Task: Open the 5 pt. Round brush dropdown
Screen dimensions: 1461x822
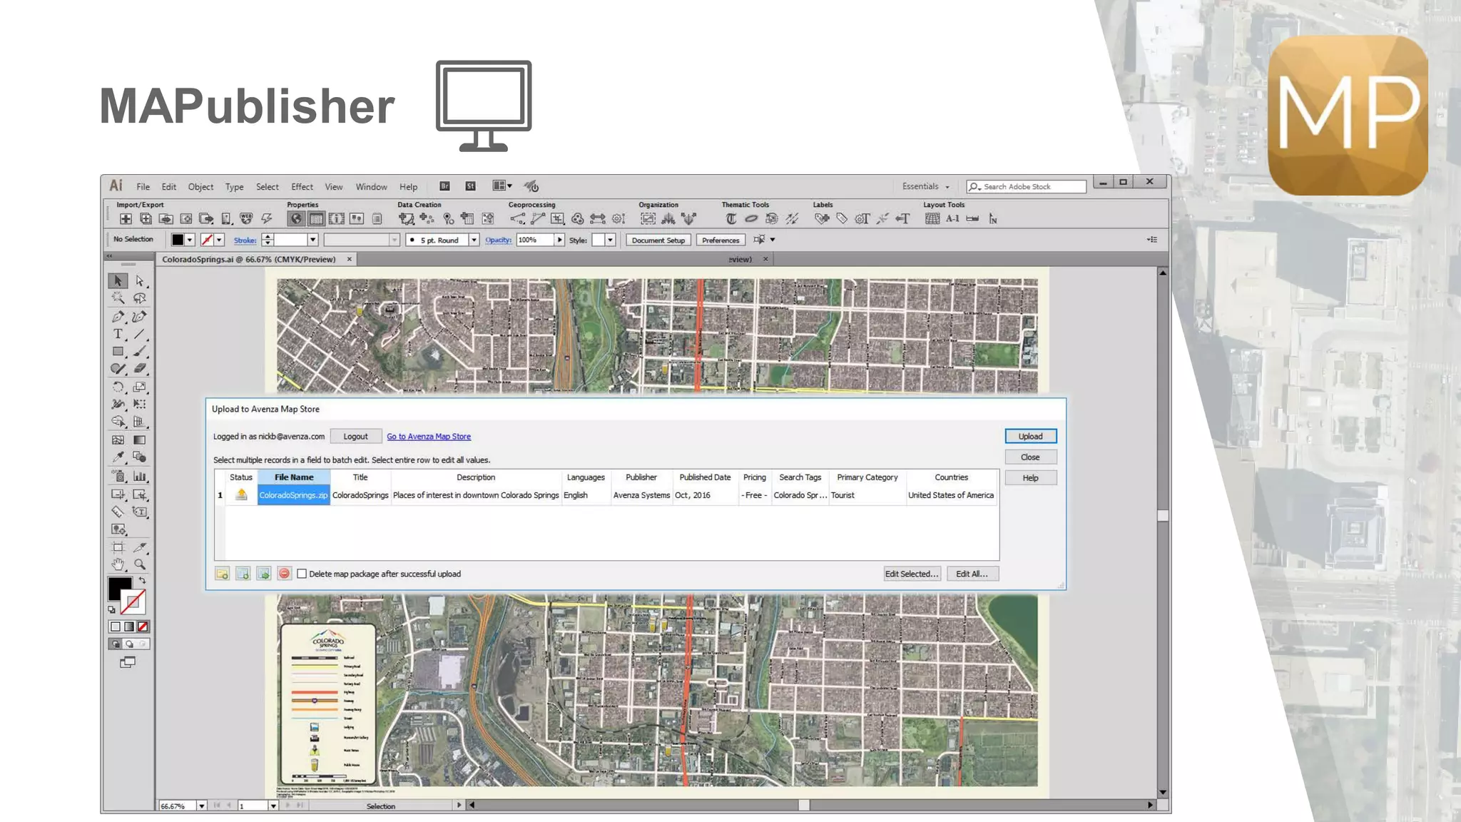Action: tap(473, 240)
